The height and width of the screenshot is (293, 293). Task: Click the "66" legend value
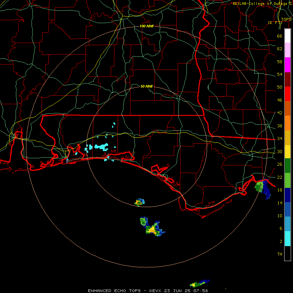pyautogui.click(x=280, y=36)
